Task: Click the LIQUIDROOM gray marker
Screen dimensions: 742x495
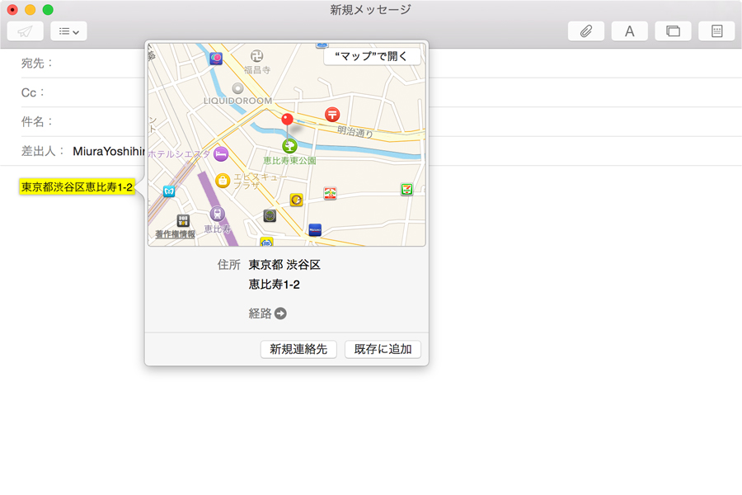Action: pos(237,88)
